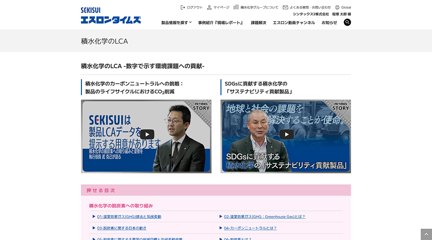Viewport: 432px width, 240px height.
Task: Open エスロン動画チャンネル menu item
Action: tap(294, 22)
